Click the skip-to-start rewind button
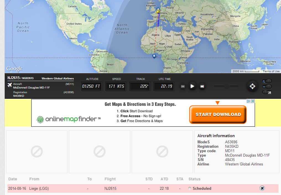This screenshot has height=195, width=281. pyautogui.click(x=183, y=86)
